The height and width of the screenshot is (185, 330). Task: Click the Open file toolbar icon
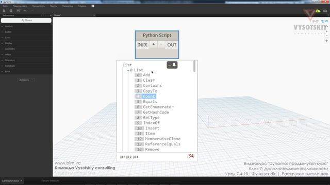point(11,11)
